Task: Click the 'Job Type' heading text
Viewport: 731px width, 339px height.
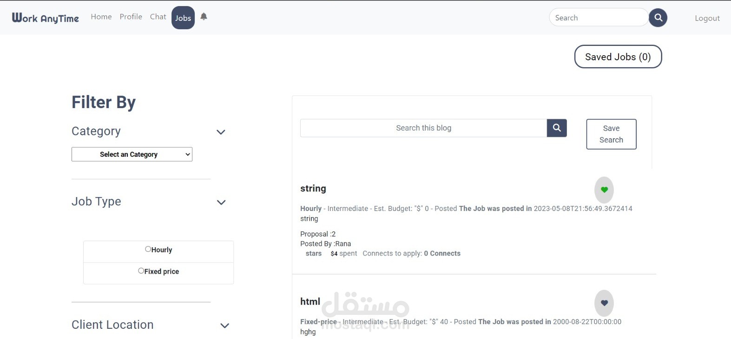Action: pyautogui.click(x=96, y=201)
